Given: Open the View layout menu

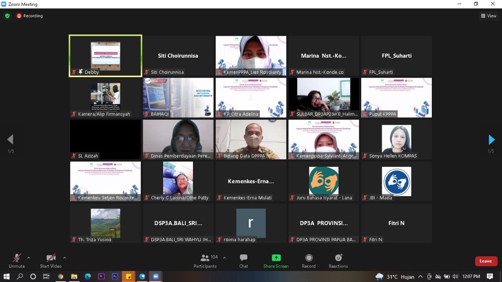Looking at the screenshot, I should tap(489, 16).
